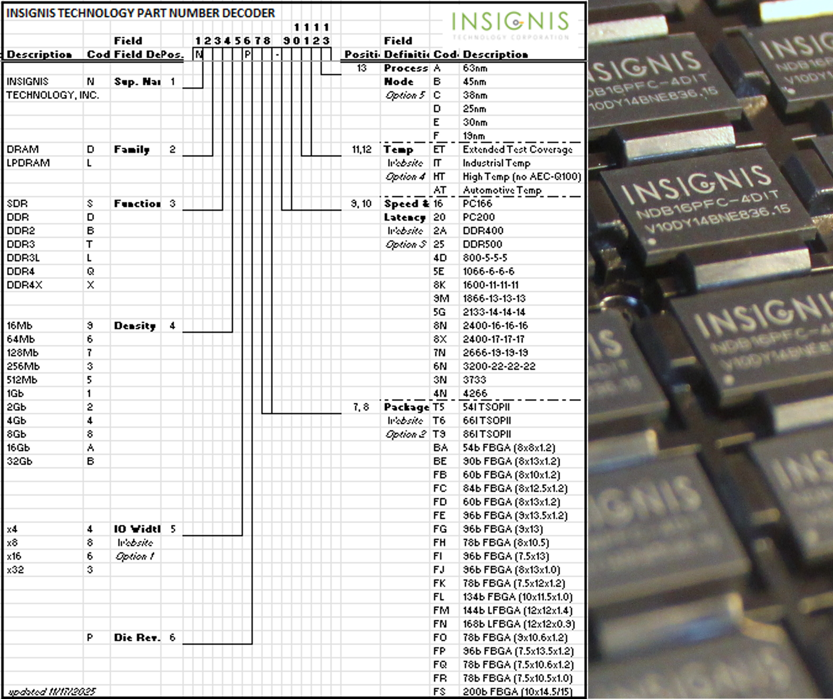Select the 'LPDRAM' description cell
Viewport: 833px width, 699px height.
[x=28, y=163]
